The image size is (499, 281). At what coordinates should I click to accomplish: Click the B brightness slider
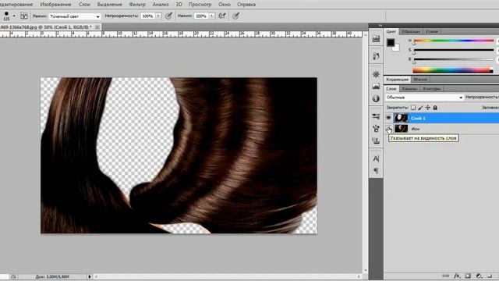(454, 59)
